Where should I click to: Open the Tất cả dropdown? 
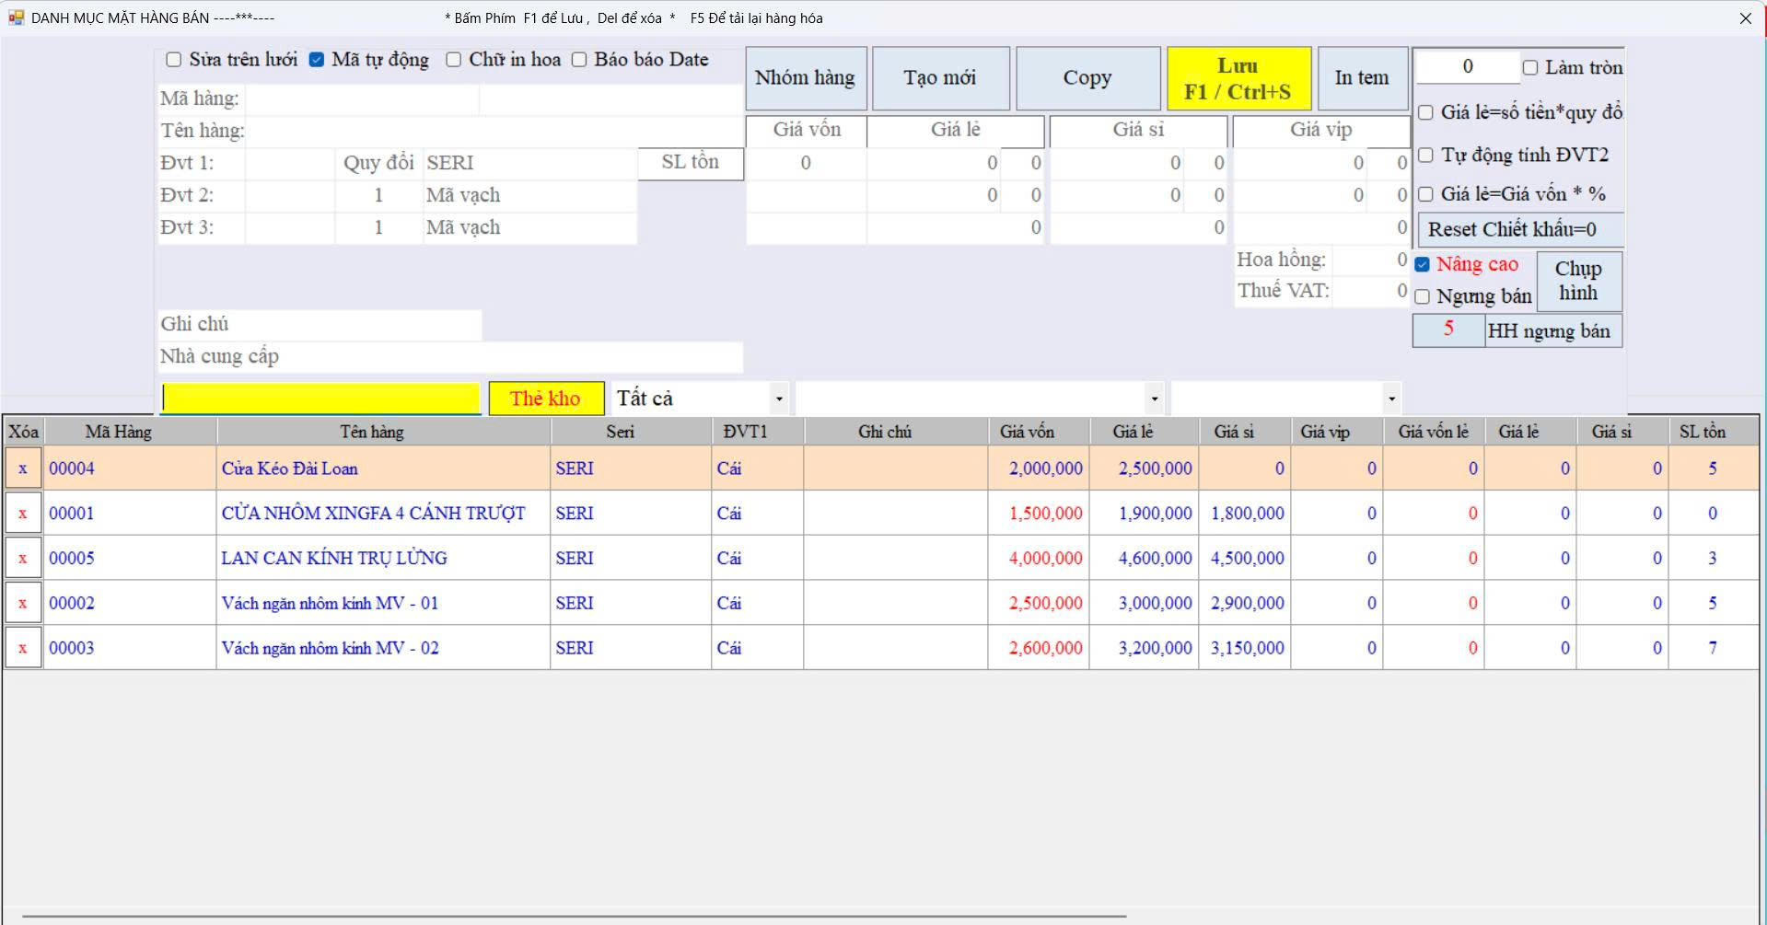[x=779, y=399]
